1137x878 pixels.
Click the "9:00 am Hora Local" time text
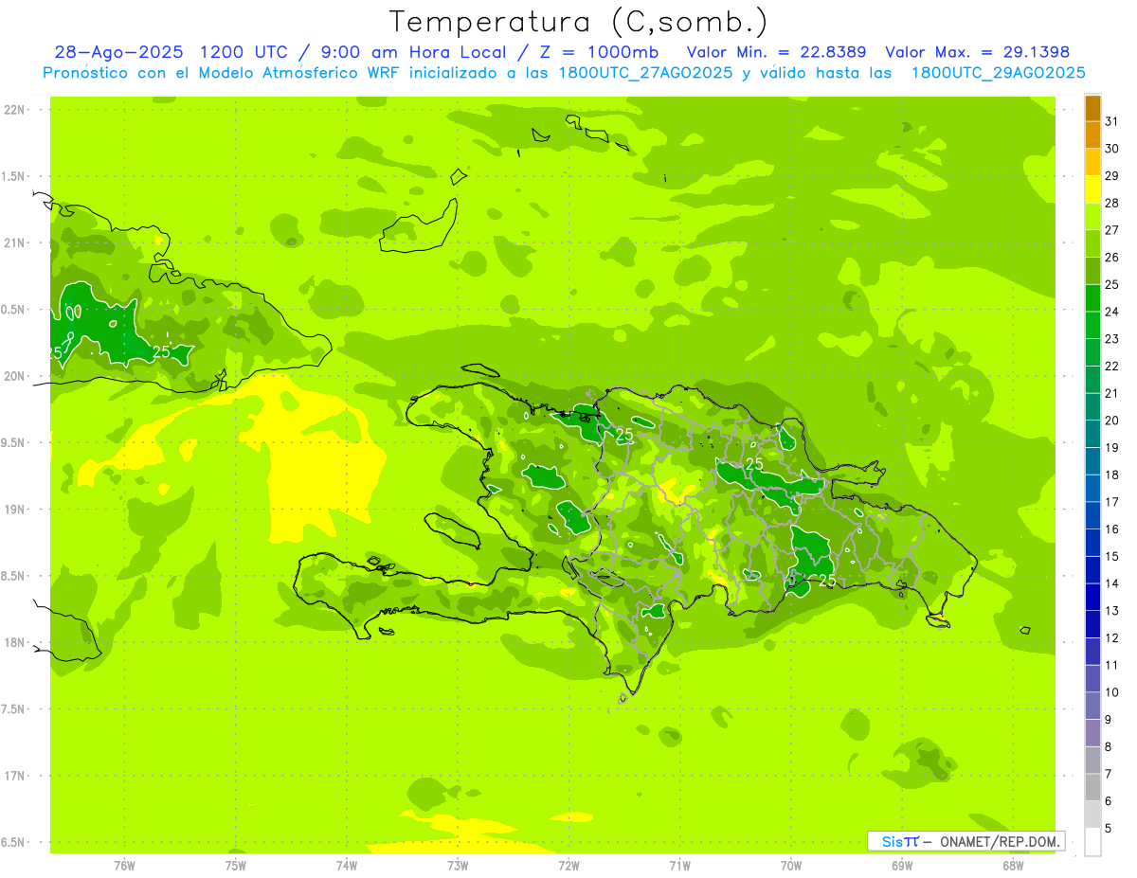[x=409, y=52]
